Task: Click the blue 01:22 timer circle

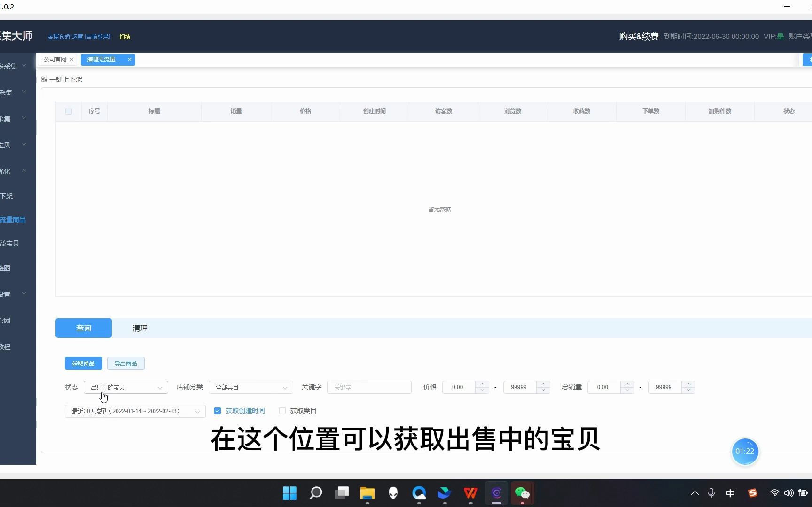Action: tap(745, 451)
